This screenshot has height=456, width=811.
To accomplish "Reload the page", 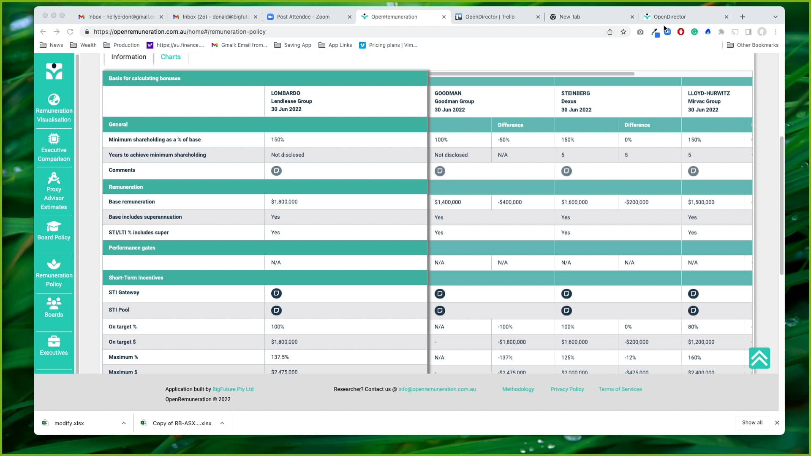I will pos(70,32).
